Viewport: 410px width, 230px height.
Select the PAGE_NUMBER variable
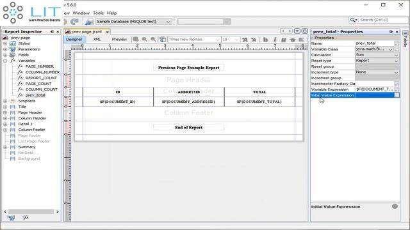tap(39, 66)
